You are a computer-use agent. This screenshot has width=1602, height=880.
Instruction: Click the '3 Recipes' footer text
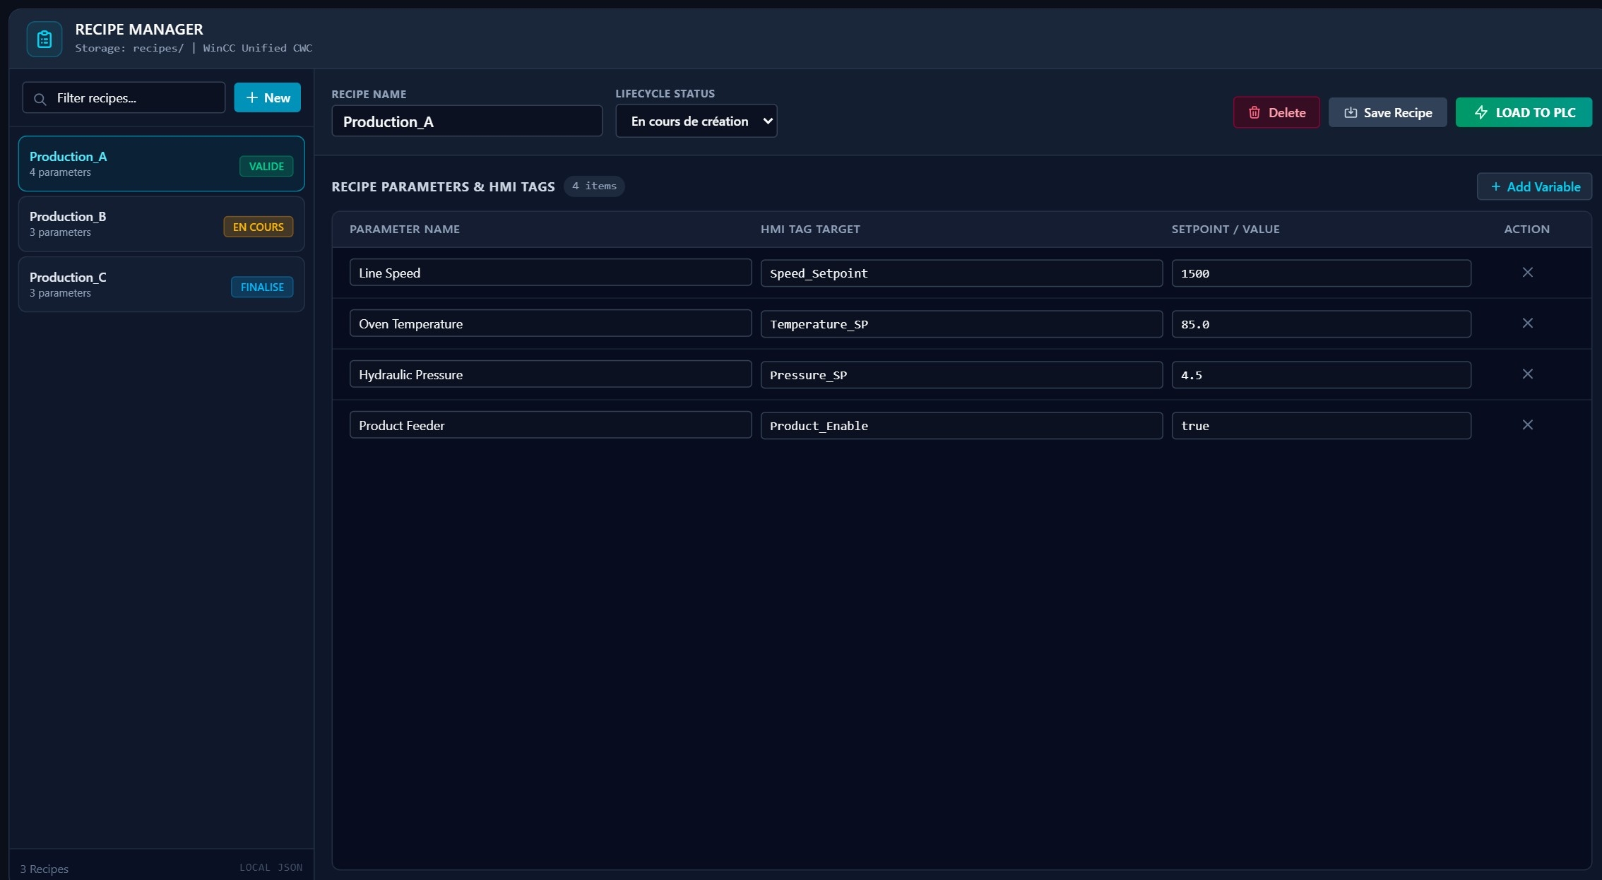pyautogui.click(x=44, y=869)
